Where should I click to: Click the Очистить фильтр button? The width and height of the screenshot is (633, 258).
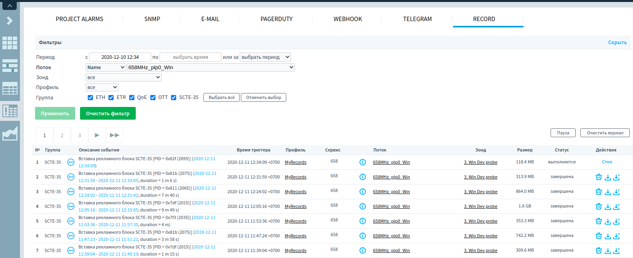click(107, 114)
